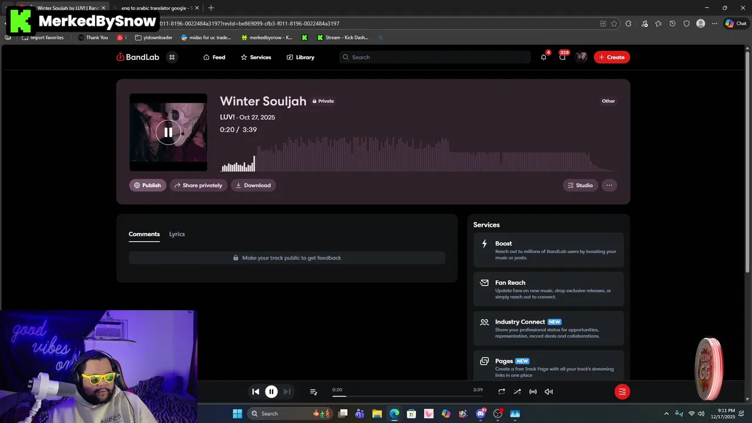Open the browser history icon
752x423 pixels.
pyautogui.click(x=672, y=23)
